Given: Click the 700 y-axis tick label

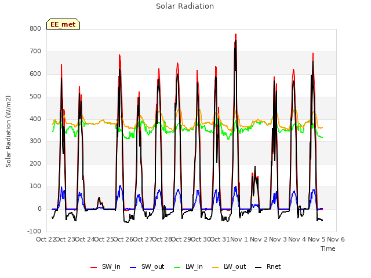Looking at the screenshot, I should pos(35,52).
